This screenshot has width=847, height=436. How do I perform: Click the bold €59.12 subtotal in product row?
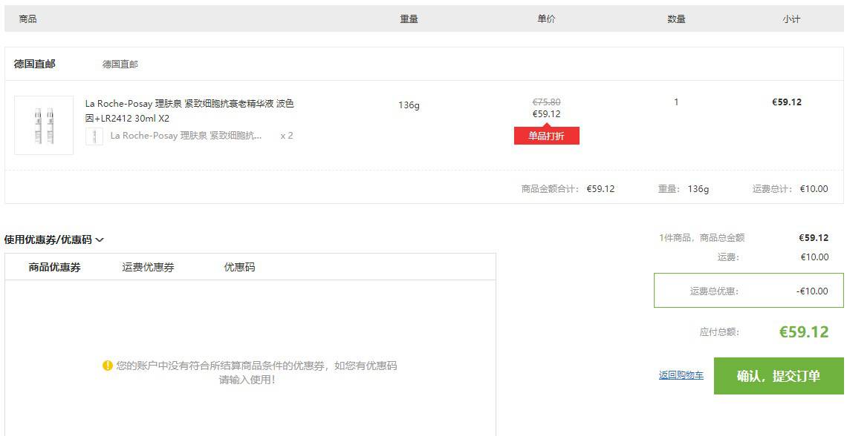click(787, 102)
